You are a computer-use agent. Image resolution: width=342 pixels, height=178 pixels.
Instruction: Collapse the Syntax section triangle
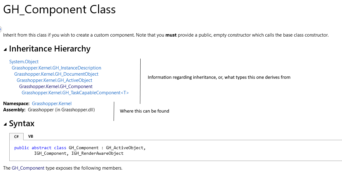[x=5, y=124]
